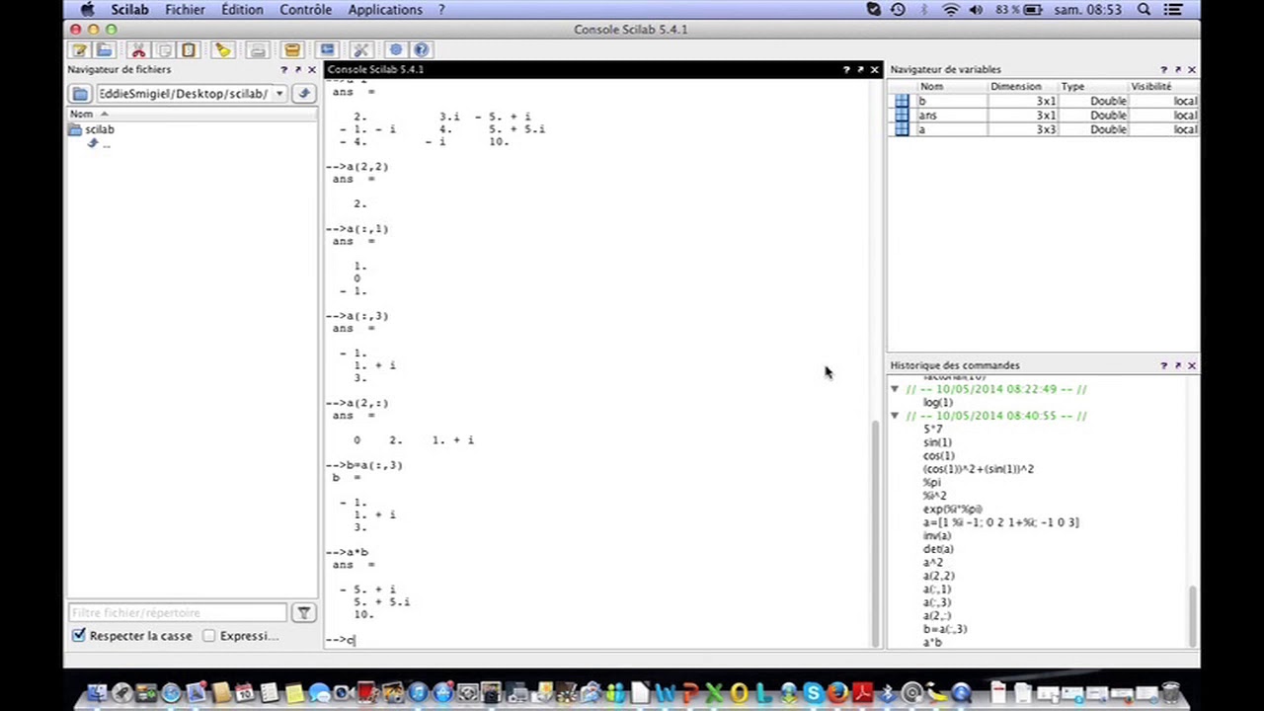Click the paste clipboard toolbar icon
1264x711 pixels.
click(x=188, y=49)
